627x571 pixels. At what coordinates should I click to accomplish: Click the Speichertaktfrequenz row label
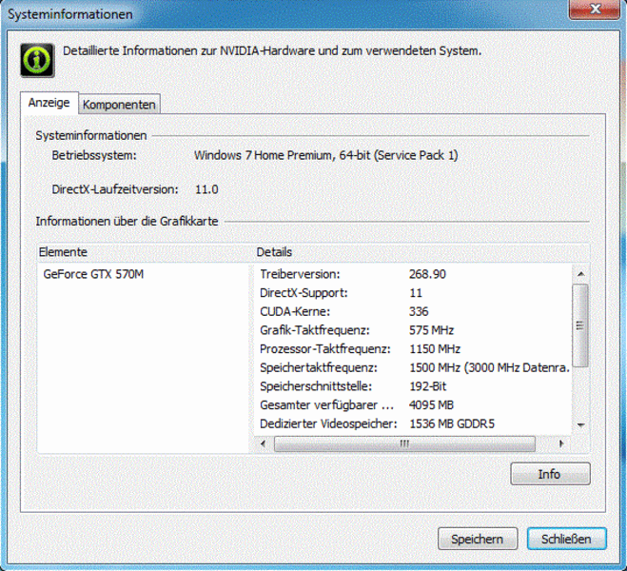[319, 367]
